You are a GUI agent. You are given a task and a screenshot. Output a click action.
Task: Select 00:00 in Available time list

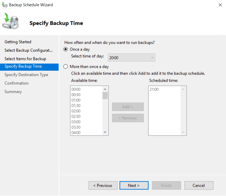(76, 89)
